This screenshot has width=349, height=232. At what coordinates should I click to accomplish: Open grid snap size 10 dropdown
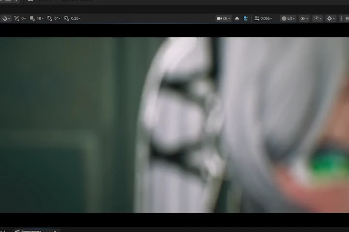tap(40, 18)
